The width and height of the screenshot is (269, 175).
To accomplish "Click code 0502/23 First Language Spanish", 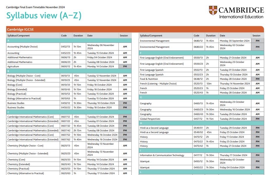I will (x=198, y=75).
